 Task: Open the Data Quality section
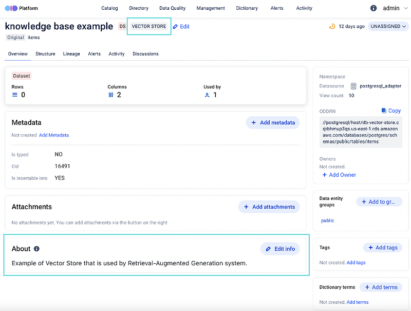[x=173, y=8]
